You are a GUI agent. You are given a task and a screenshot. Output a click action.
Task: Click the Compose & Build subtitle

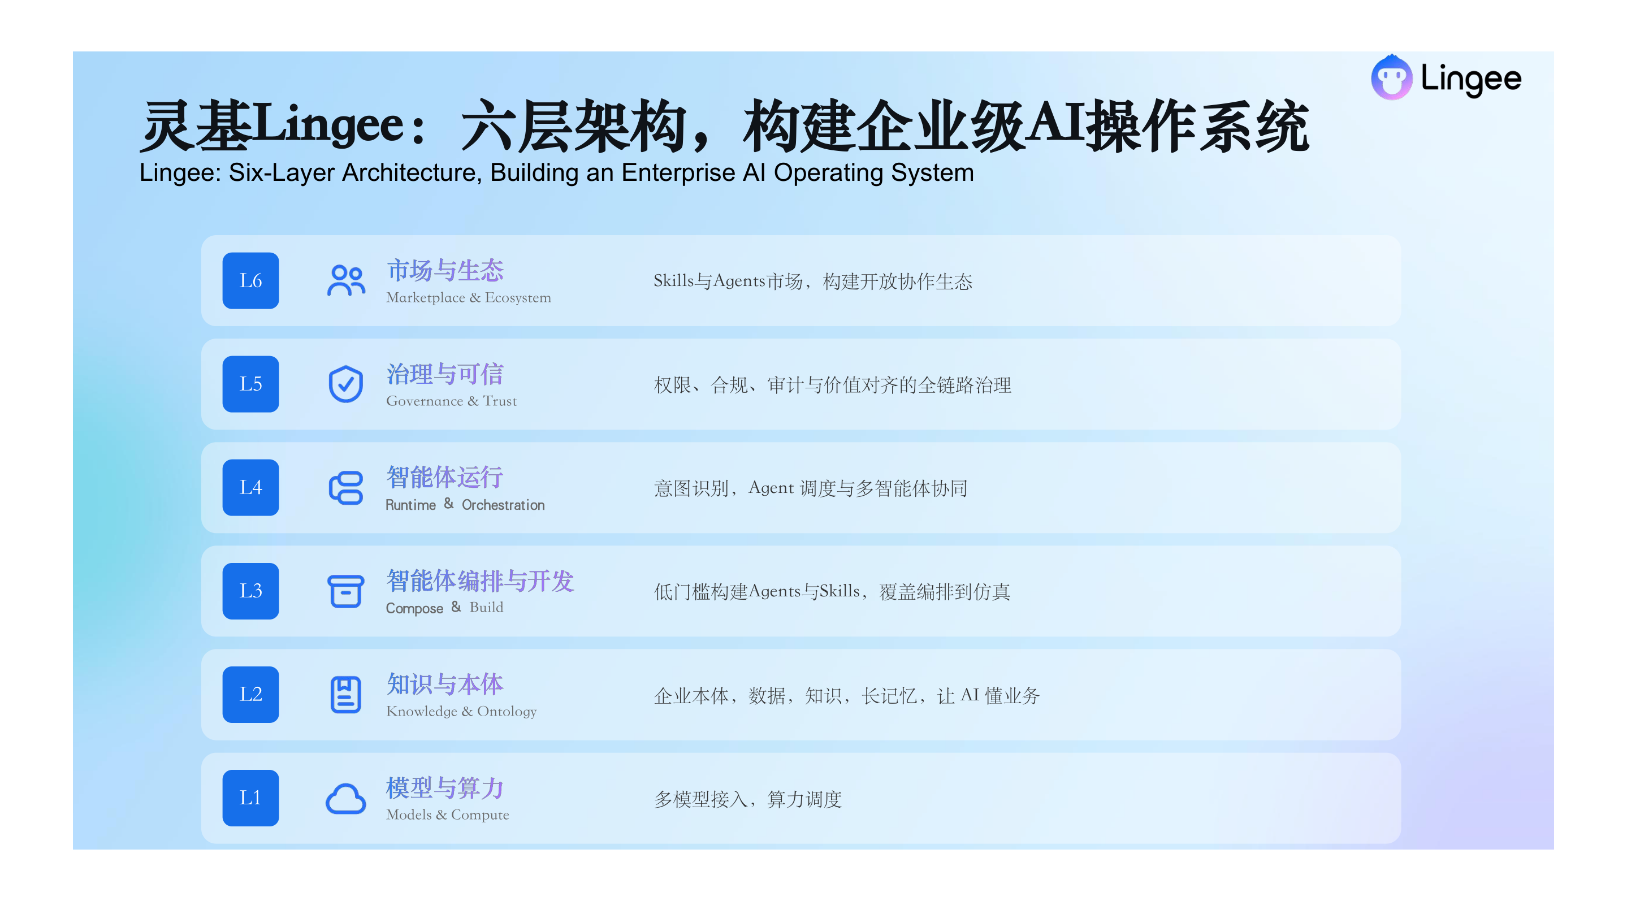click(x=445, y=608)
